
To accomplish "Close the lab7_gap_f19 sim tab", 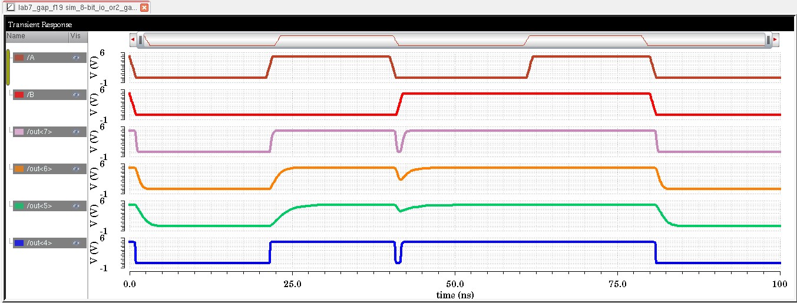I will point(144,7).
